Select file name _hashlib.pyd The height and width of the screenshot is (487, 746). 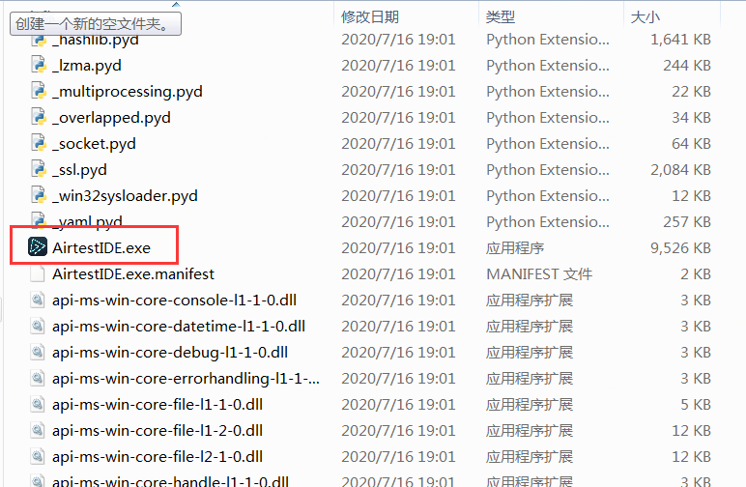96,41
